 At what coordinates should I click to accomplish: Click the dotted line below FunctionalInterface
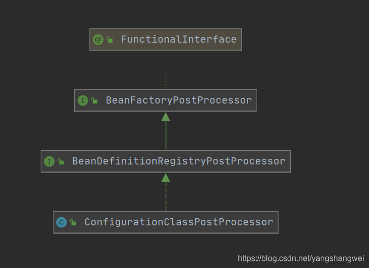[x=166, y=70]
